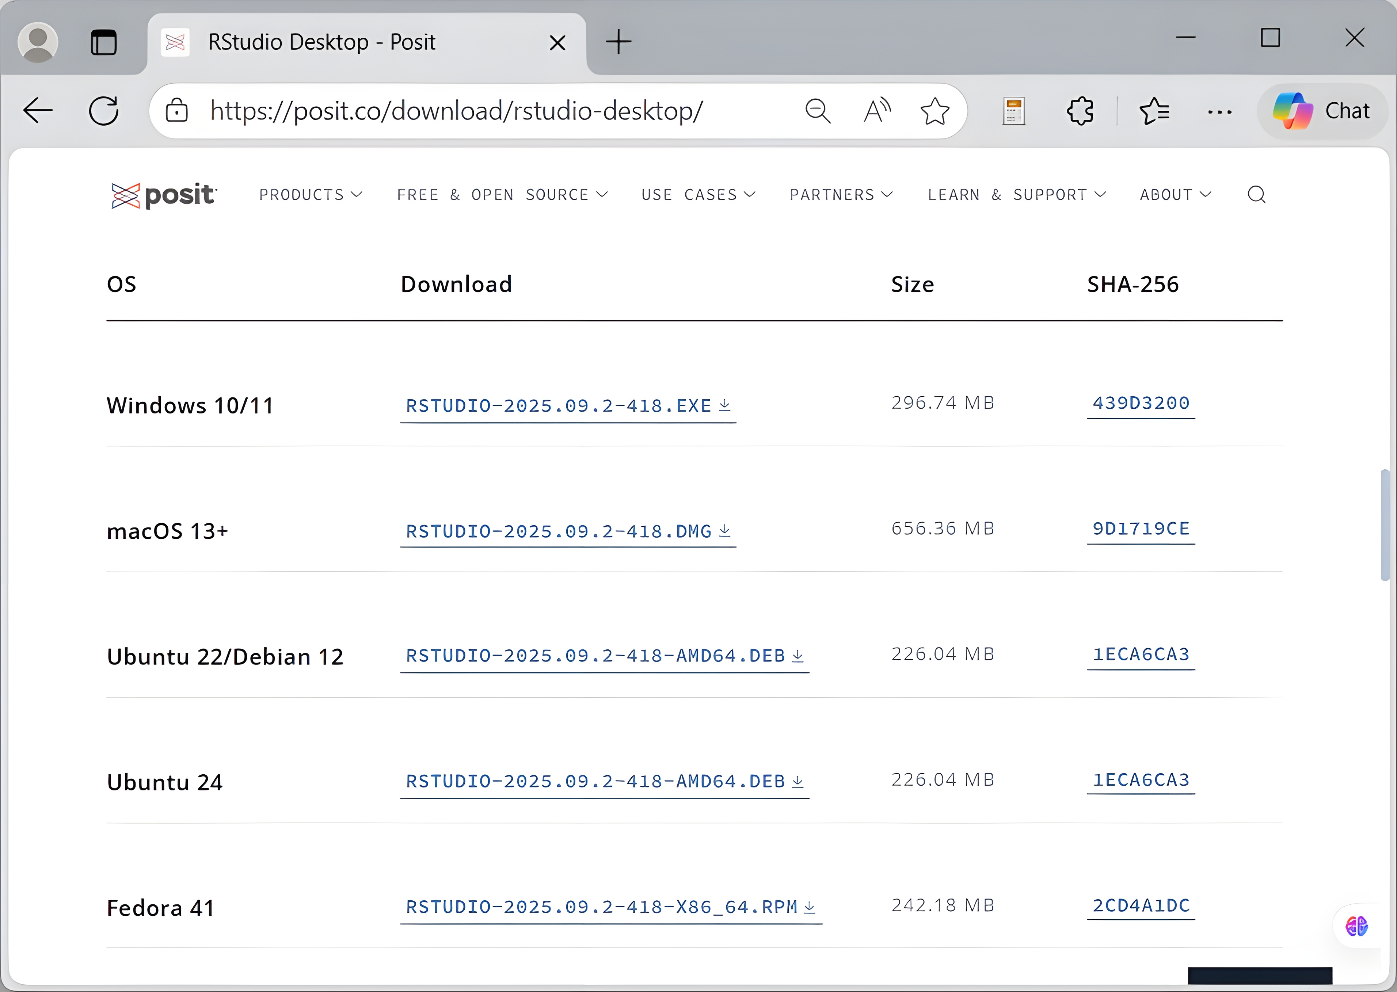
Task: Open the browser Extensions puzzle icon
Action: pos(1080,111)
